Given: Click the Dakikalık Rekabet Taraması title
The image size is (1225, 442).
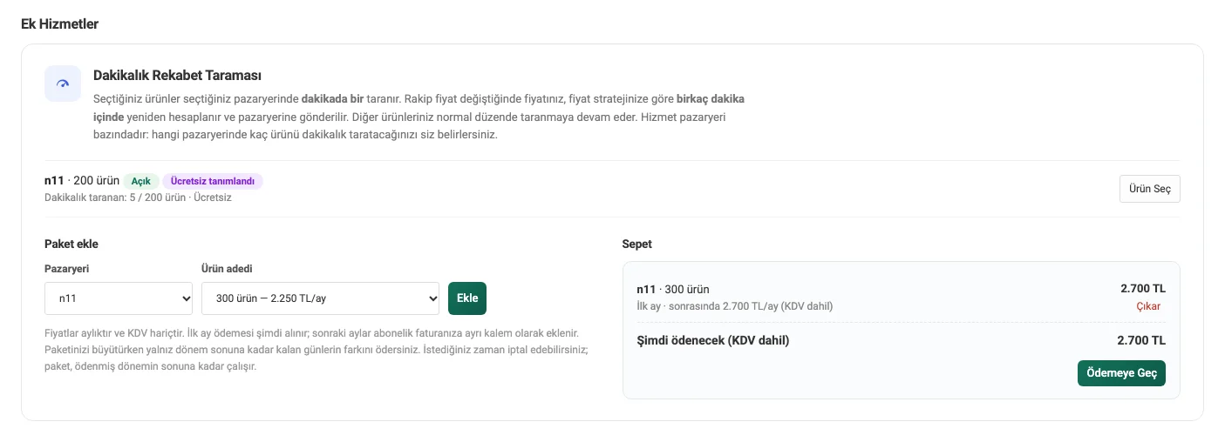Looking at the screenshot, I should 178,76.
